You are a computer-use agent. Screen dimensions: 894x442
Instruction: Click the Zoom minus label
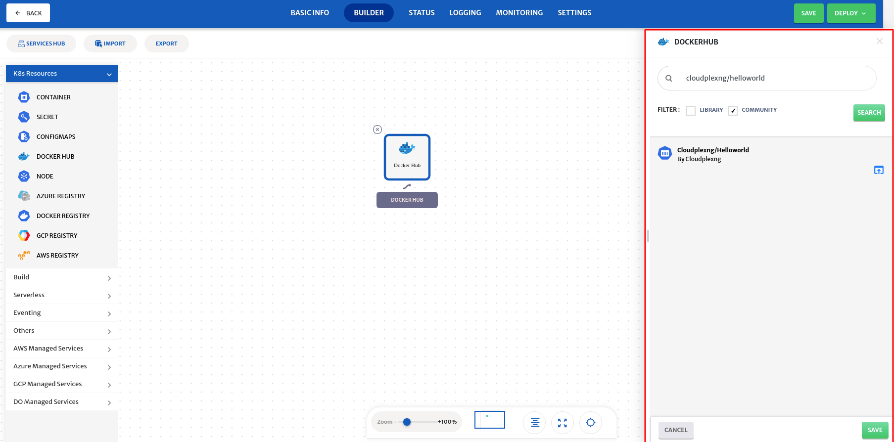point(387,422)
